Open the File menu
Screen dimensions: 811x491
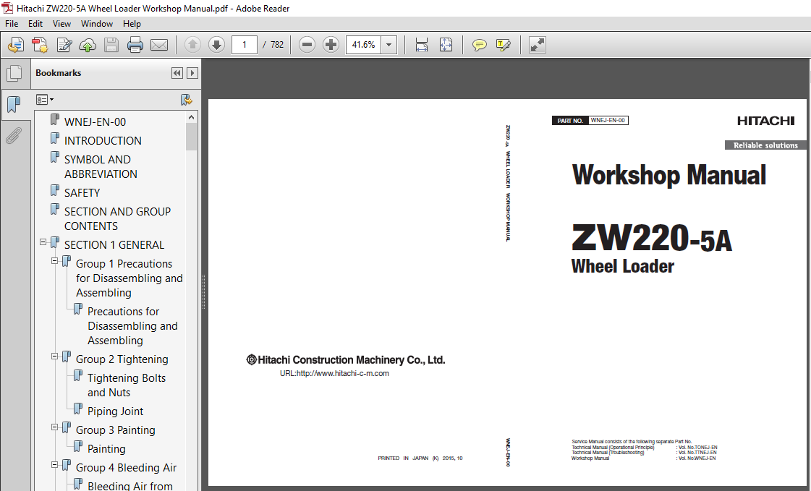12,24
